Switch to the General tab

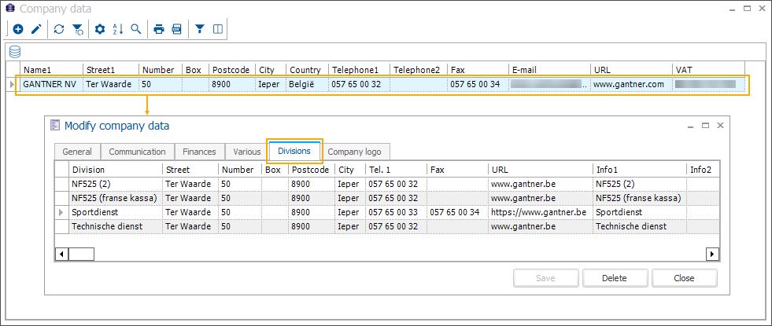tap(77, 152)
